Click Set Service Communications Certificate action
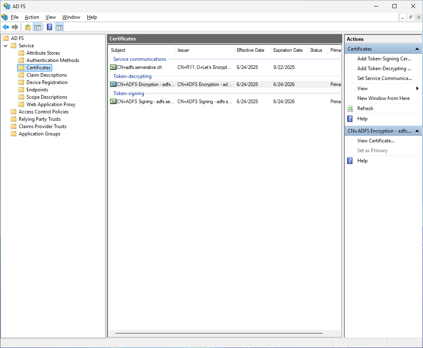Image resolution: width=423 pixels, height=348 pixels. 384,78
